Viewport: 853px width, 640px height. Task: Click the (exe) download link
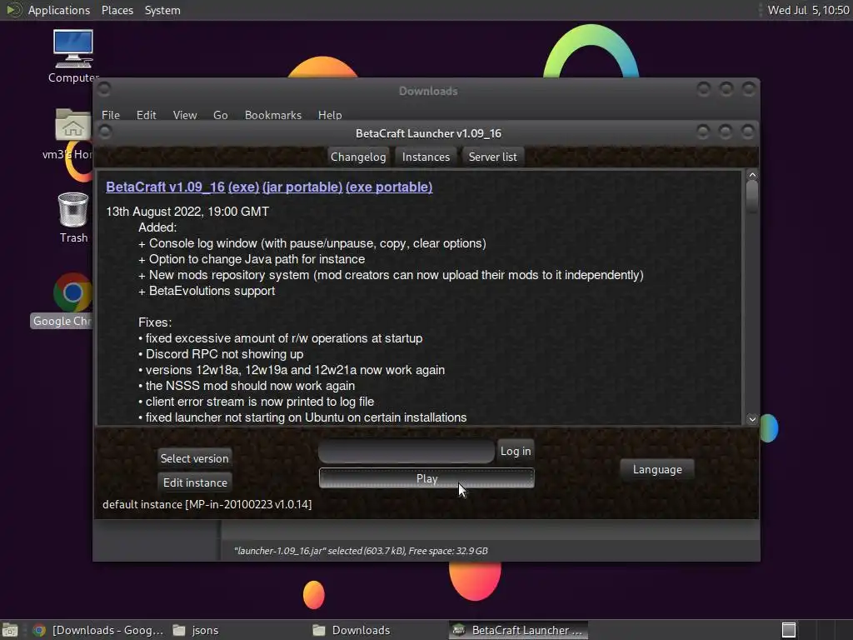pyautogui.click(x=243, y=187)
